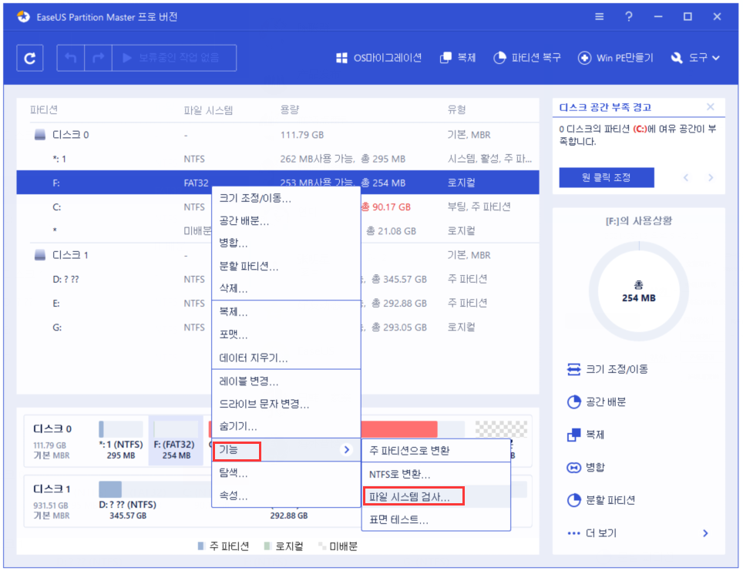
Task: Select 분할 파티션 in the right side panel
Action: pyautogui.click(x=601, y=500)
